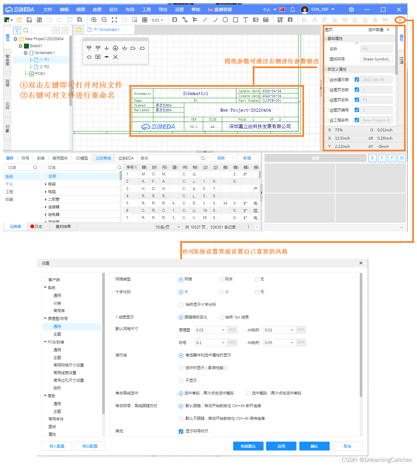Select 不显示 indicator line radio
The image size is (417, 466).
181,381
